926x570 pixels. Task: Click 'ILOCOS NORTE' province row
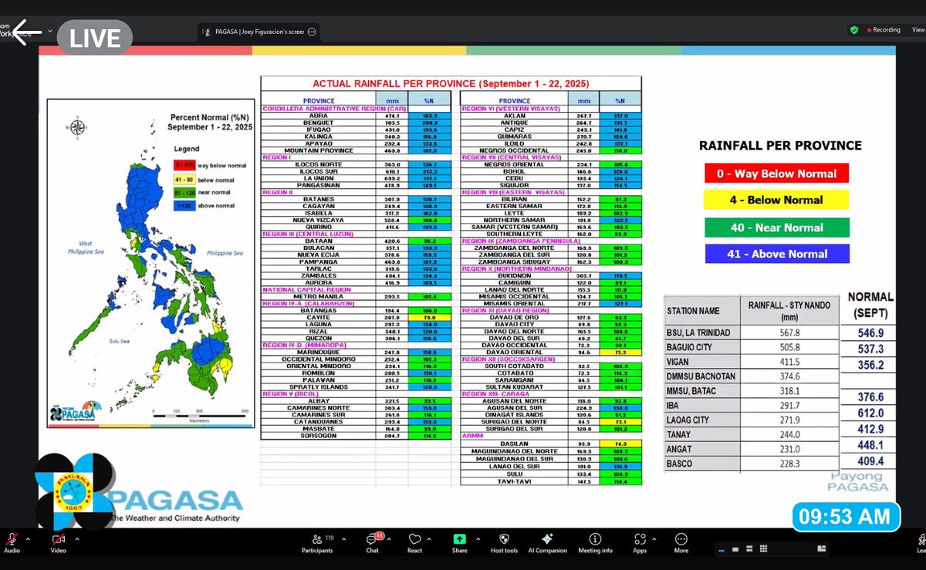tap(357, 164)
